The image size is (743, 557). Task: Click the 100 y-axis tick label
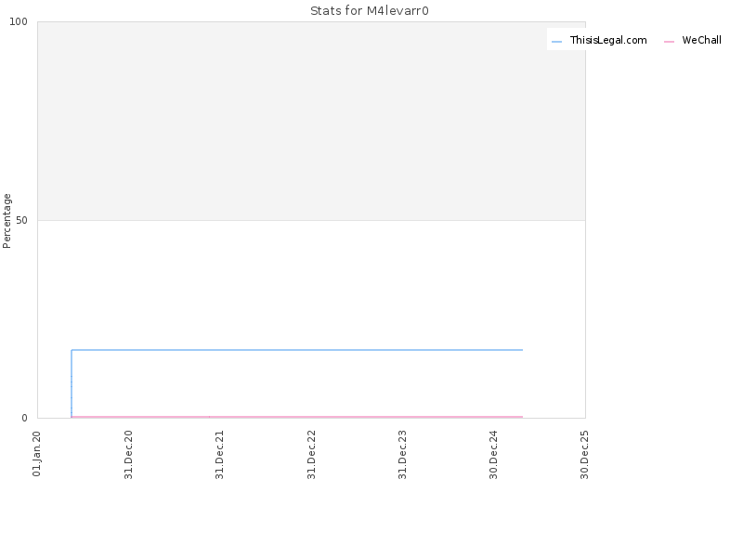[x=19, y=21]
